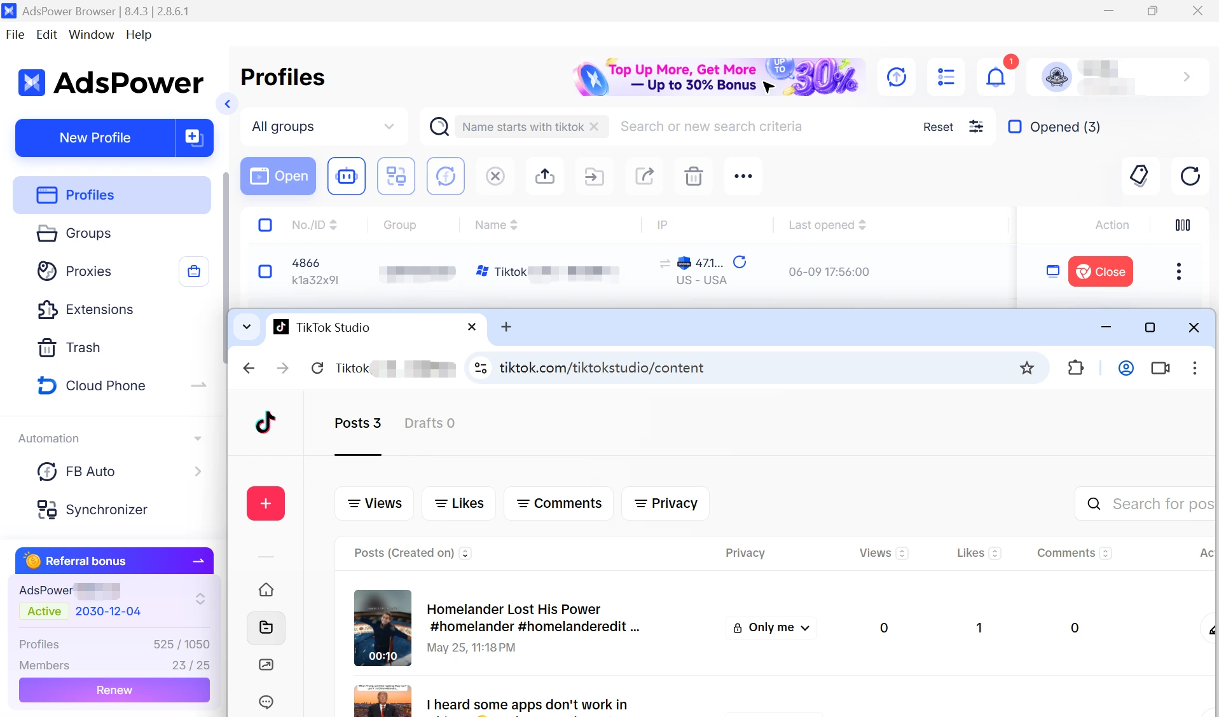The height and width of the screenshot is (717, 1219).
Task: Open the Only me privacy dropdown
Action: (771, 627)
